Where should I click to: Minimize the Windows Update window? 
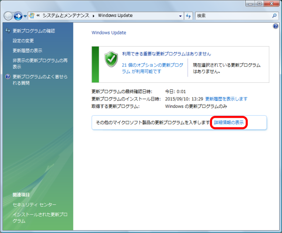(x=250, y=3)
